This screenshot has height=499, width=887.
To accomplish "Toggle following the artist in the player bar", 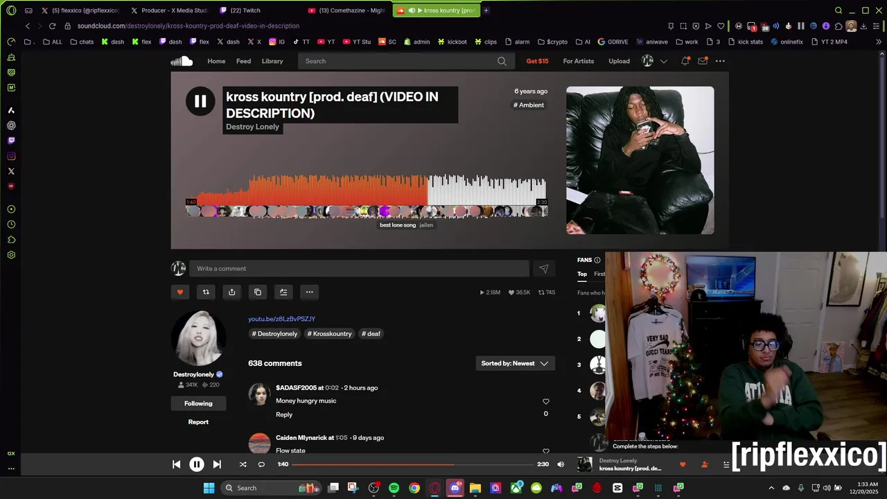I will (x=704, y=464).
